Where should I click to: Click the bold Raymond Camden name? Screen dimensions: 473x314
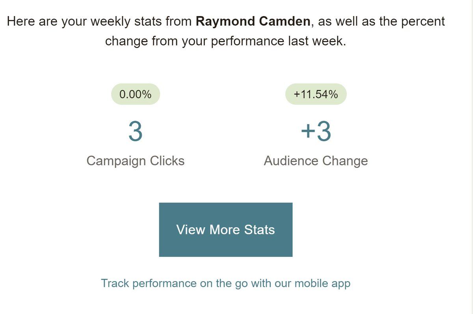(253, 21)
